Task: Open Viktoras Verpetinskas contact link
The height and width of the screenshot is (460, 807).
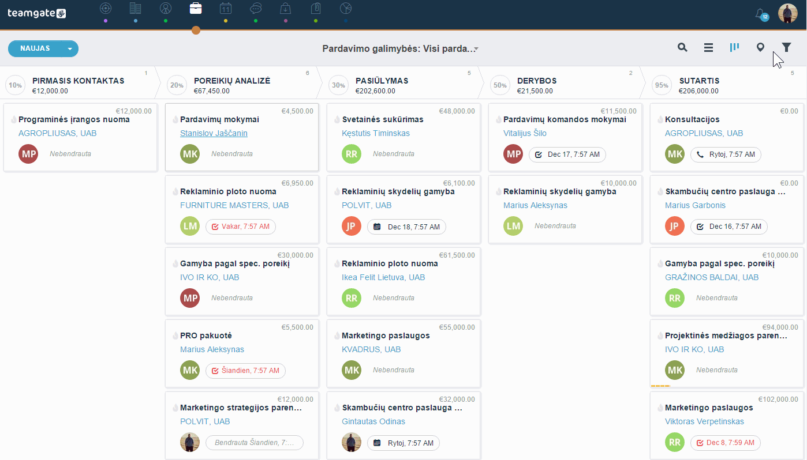Action: 704,421
